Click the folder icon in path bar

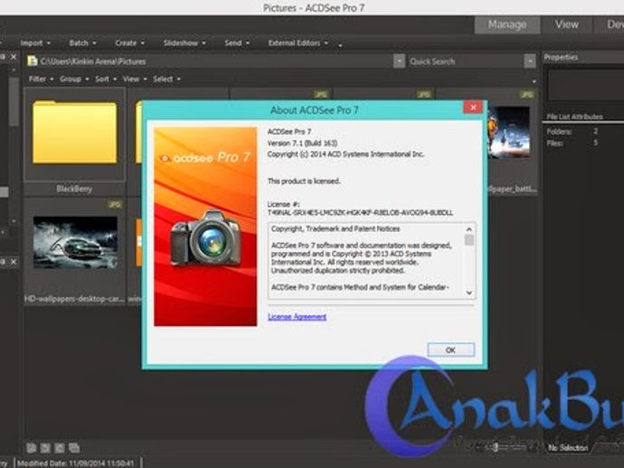tap(33, 61)
